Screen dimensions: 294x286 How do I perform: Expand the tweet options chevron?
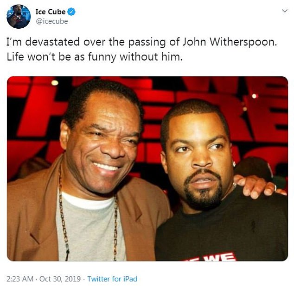[285, 11]
